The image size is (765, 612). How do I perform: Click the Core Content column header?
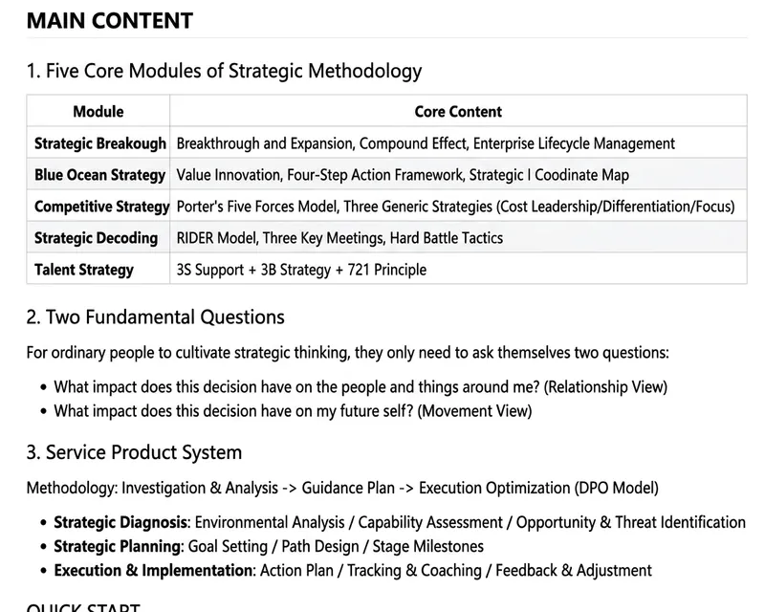(458, 111)
